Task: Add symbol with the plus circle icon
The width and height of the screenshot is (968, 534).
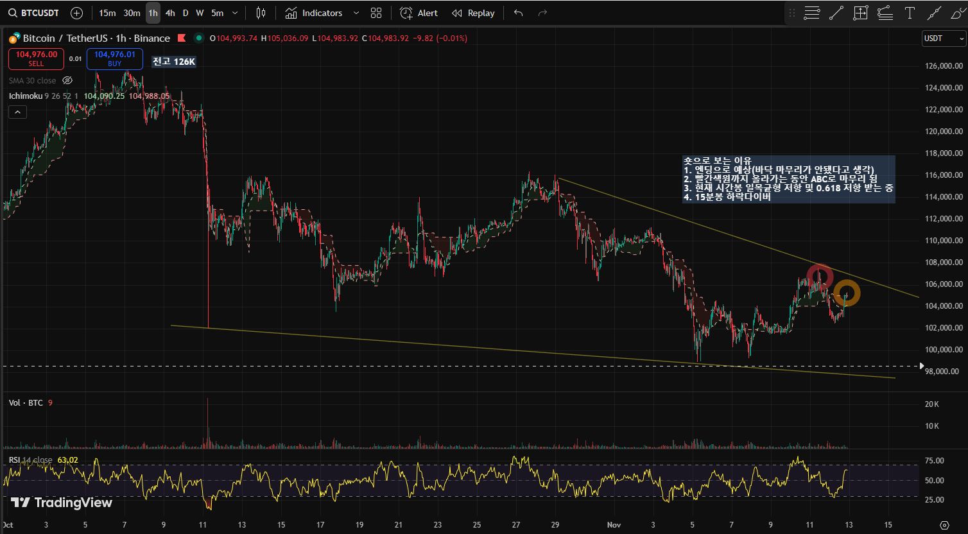Action: point(76,13)
